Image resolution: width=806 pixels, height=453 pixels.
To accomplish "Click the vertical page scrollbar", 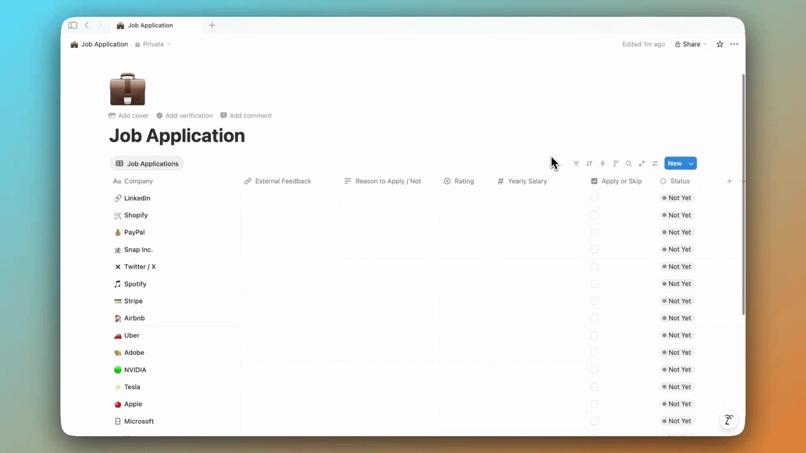I will [743, 195].
